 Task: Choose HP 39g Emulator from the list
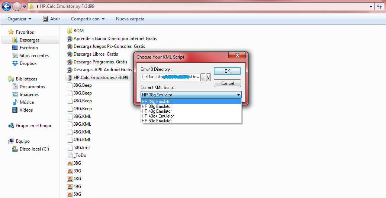(191, 106)
